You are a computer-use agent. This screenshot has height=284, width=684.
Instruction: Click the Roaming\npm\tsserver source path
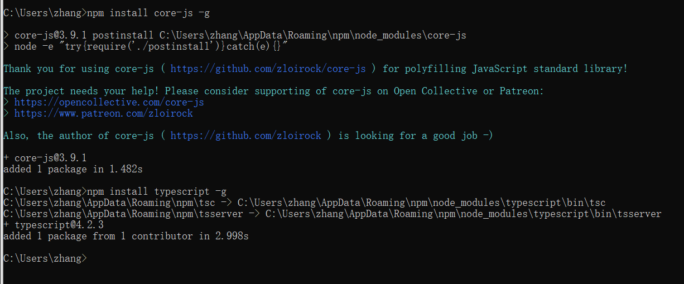123,214
